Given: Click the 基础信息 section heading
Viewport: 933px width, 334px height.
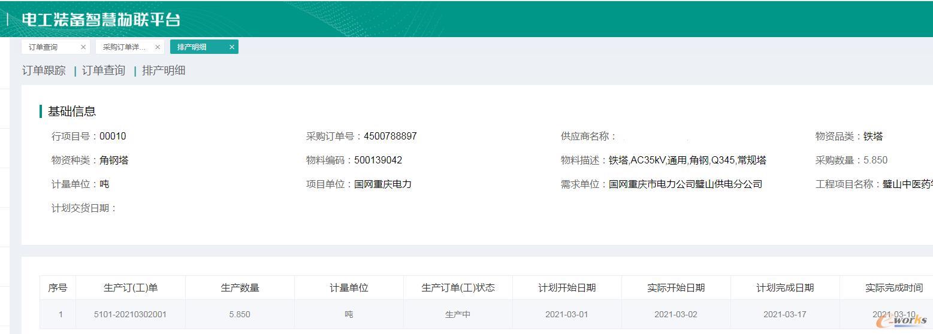Looking at the screenshot, I should [72, 111].
